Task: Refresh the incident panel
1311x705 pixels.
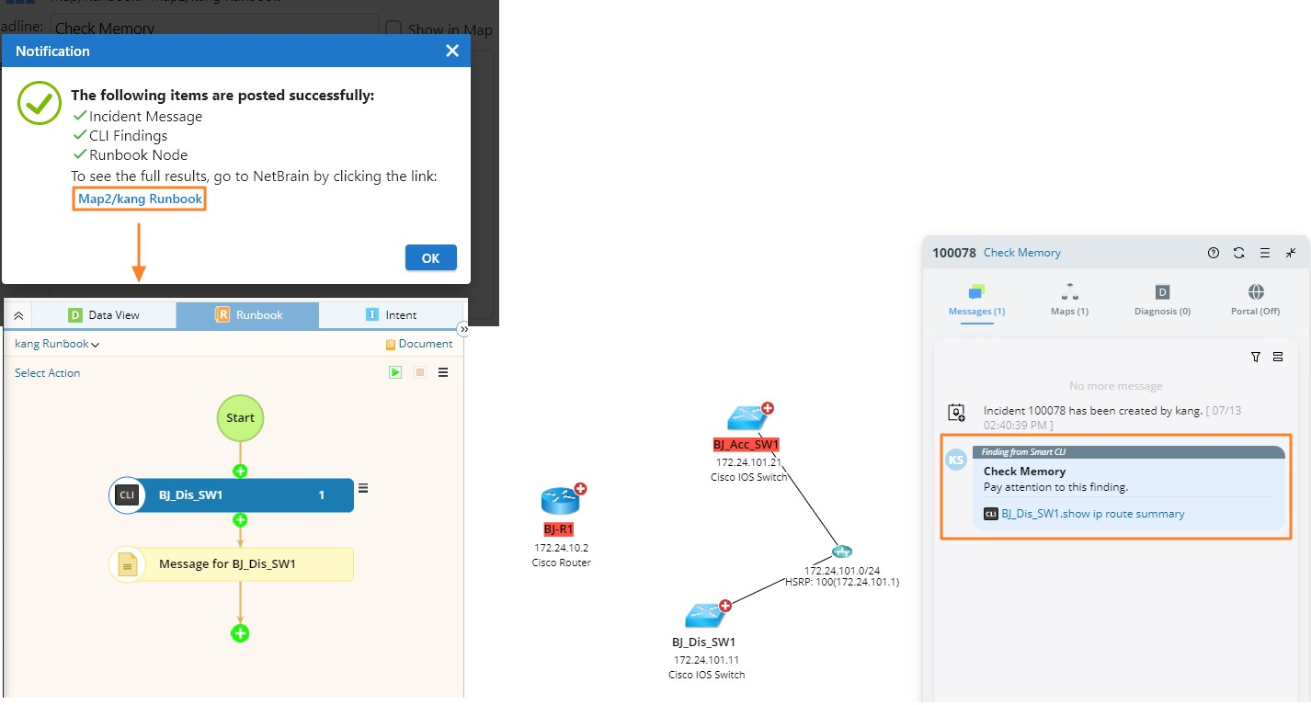Action: click(x=1238, y=253)
